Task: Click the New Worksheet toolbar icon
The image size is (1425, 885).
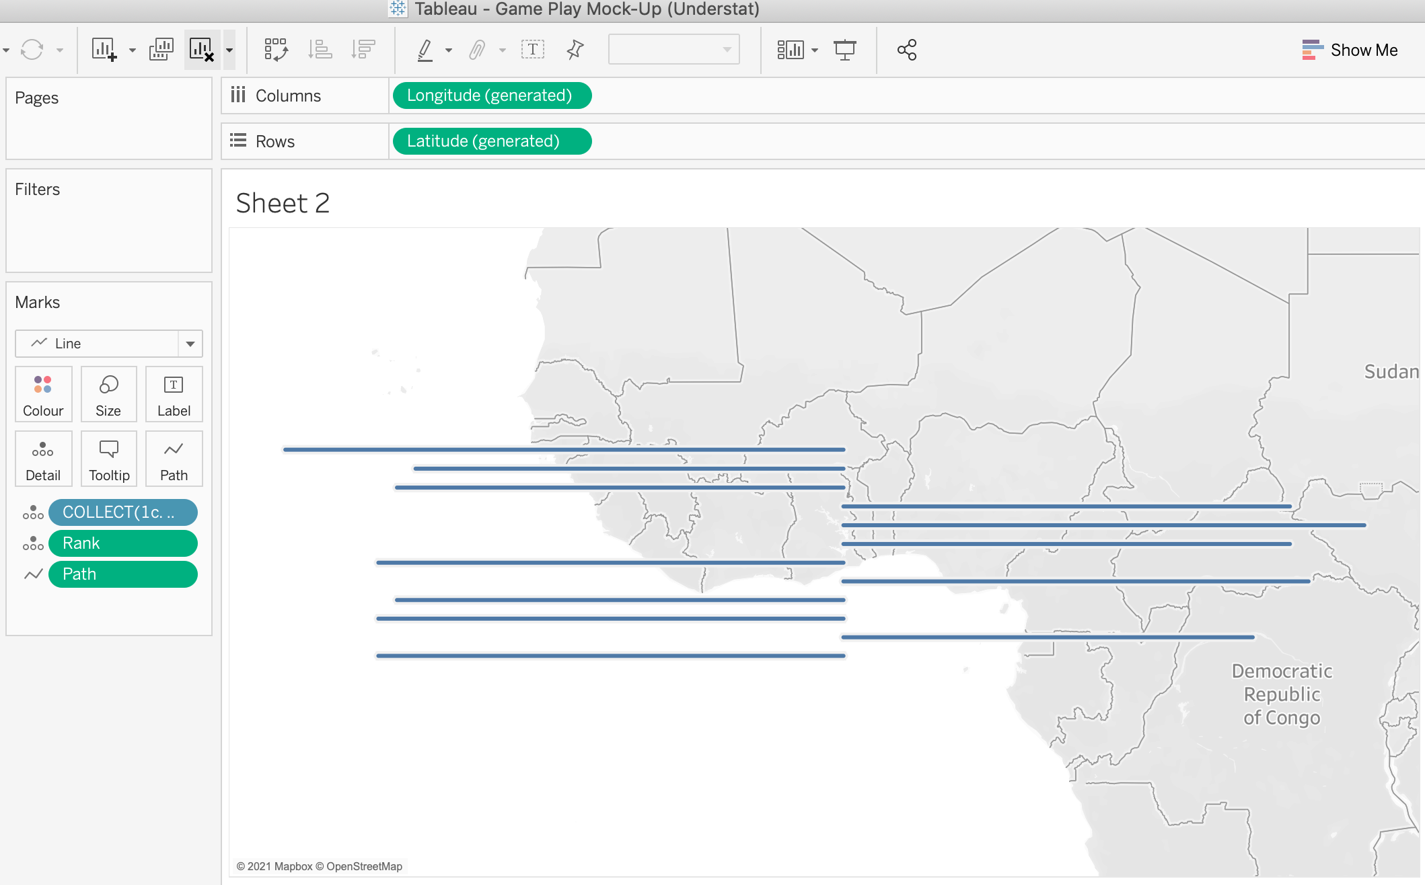Action: click(x=104, y=50)
